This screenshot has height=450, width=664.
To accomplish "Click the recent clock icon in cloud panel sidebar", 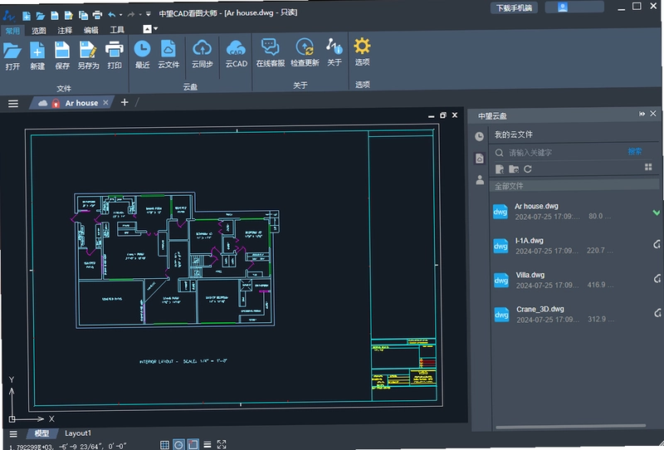I will click(479, 136).
